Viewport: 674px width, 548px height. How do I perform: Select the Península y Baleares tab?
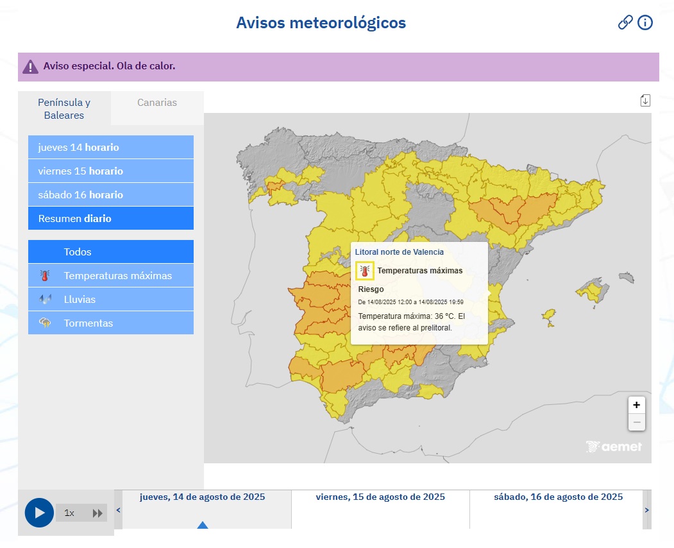[64, 109]
